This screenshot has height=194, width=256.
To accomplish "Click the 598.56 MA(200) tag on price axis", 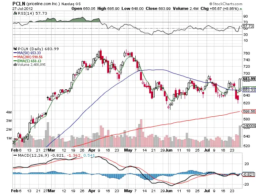I will pos(249,112).
